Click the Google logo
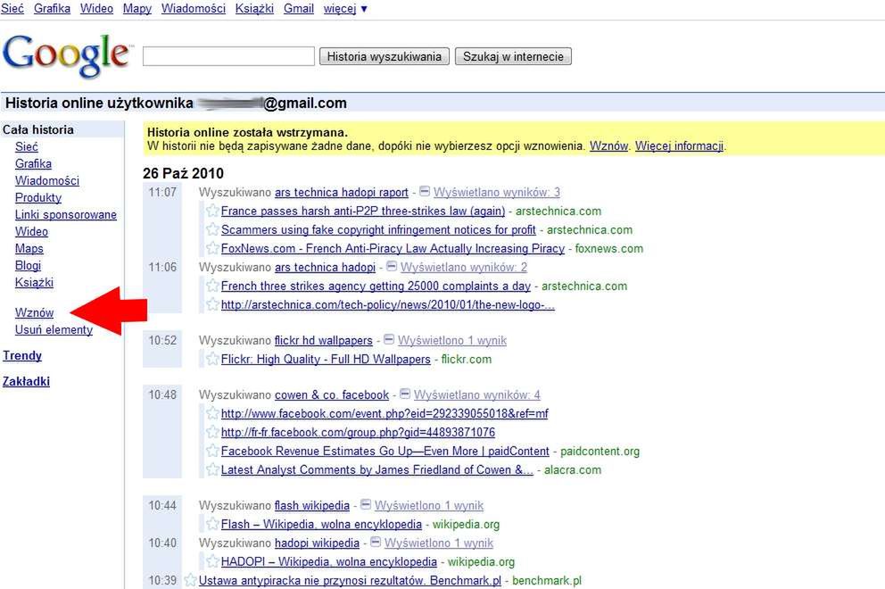The height and width of the screenshot is (589, 885). (x=67, y=54)
